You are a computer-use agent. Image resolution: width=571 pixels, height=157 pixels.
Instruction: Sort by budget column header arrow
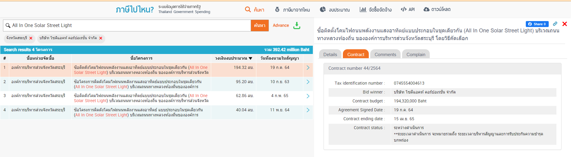250,58
